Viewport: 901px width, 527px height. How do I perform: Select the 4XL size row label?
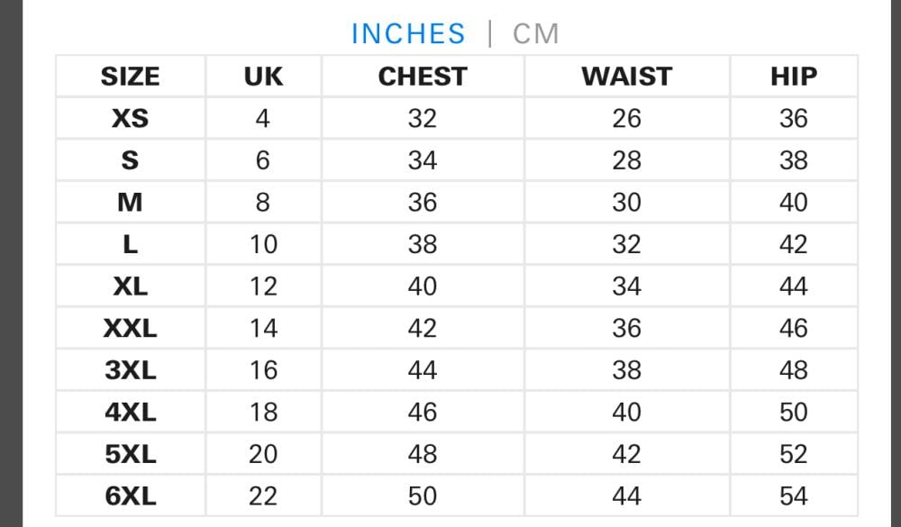(131, 412)
